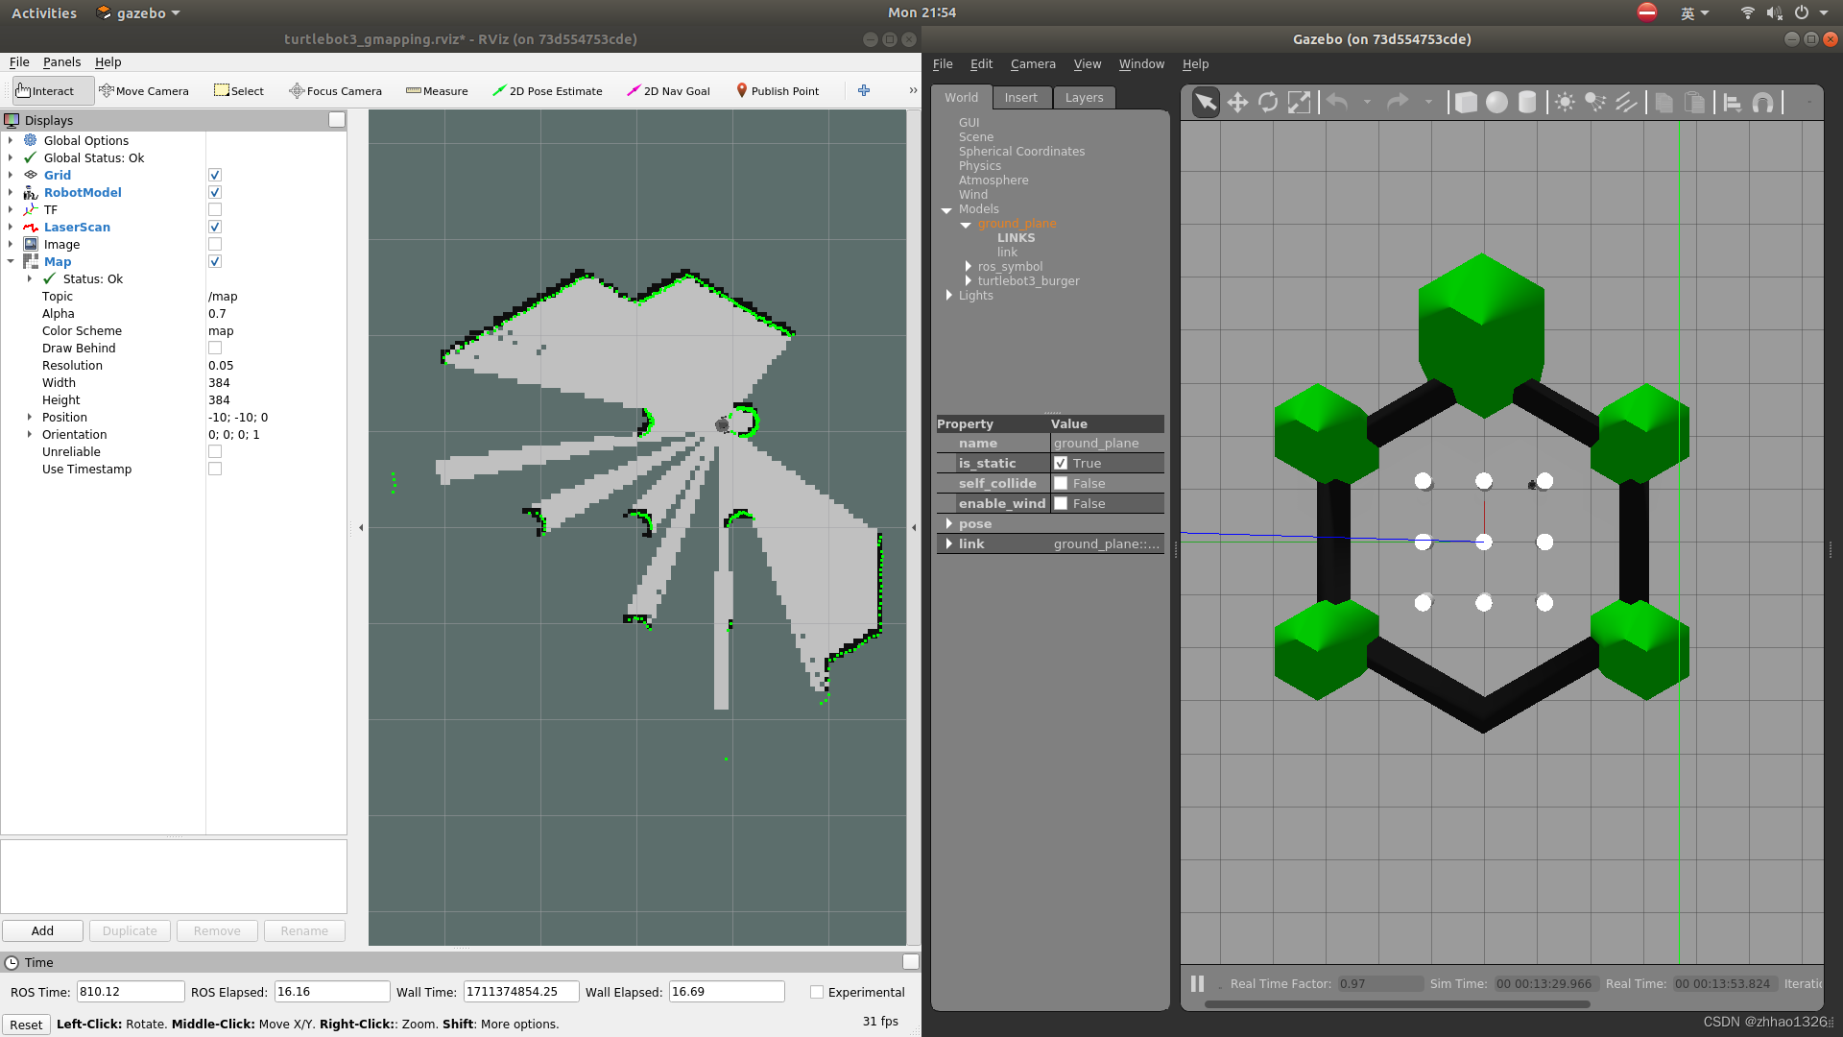Activate 2D Pose Estimate tool
The height and width of the screenshot is (1037, 1843).
(x=547, y=91)
